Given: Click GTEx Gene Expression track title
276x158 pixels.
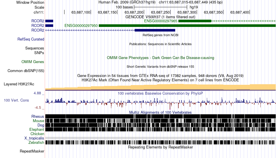Looking at the screenshot, I should [x=160, y=76].
